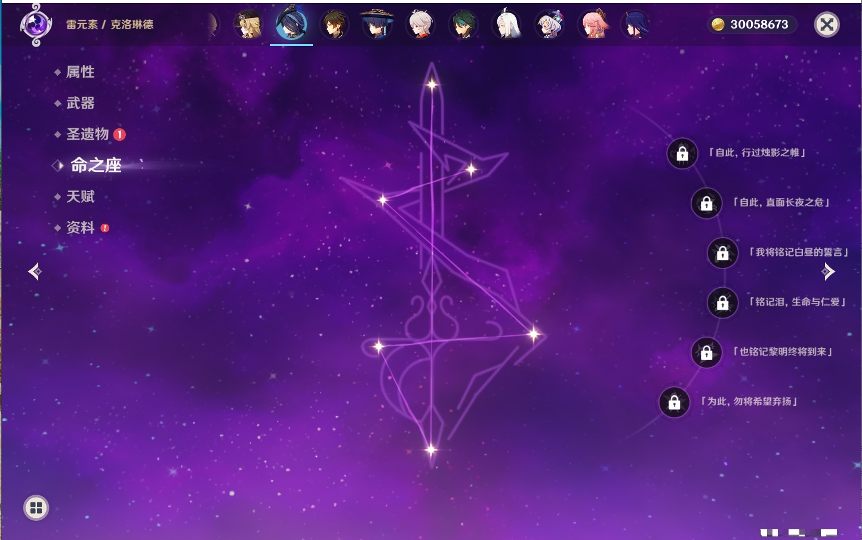862x540 pixels.
Task: Select the 命之座 constellation page
Action: click(x=96, y=165)
